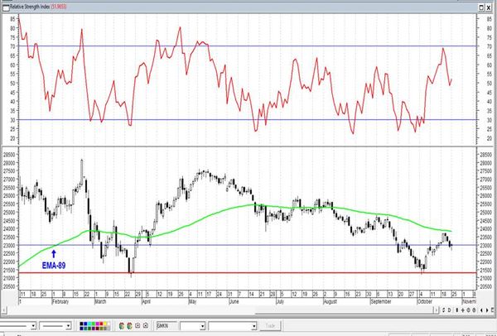Pick the black color swatch
Image resolution: width=497 pixels, height=336 pixels.
point(81,324)
